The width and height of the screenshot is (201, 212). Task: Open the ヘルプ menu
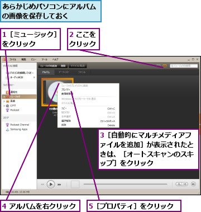coord(55,59)
